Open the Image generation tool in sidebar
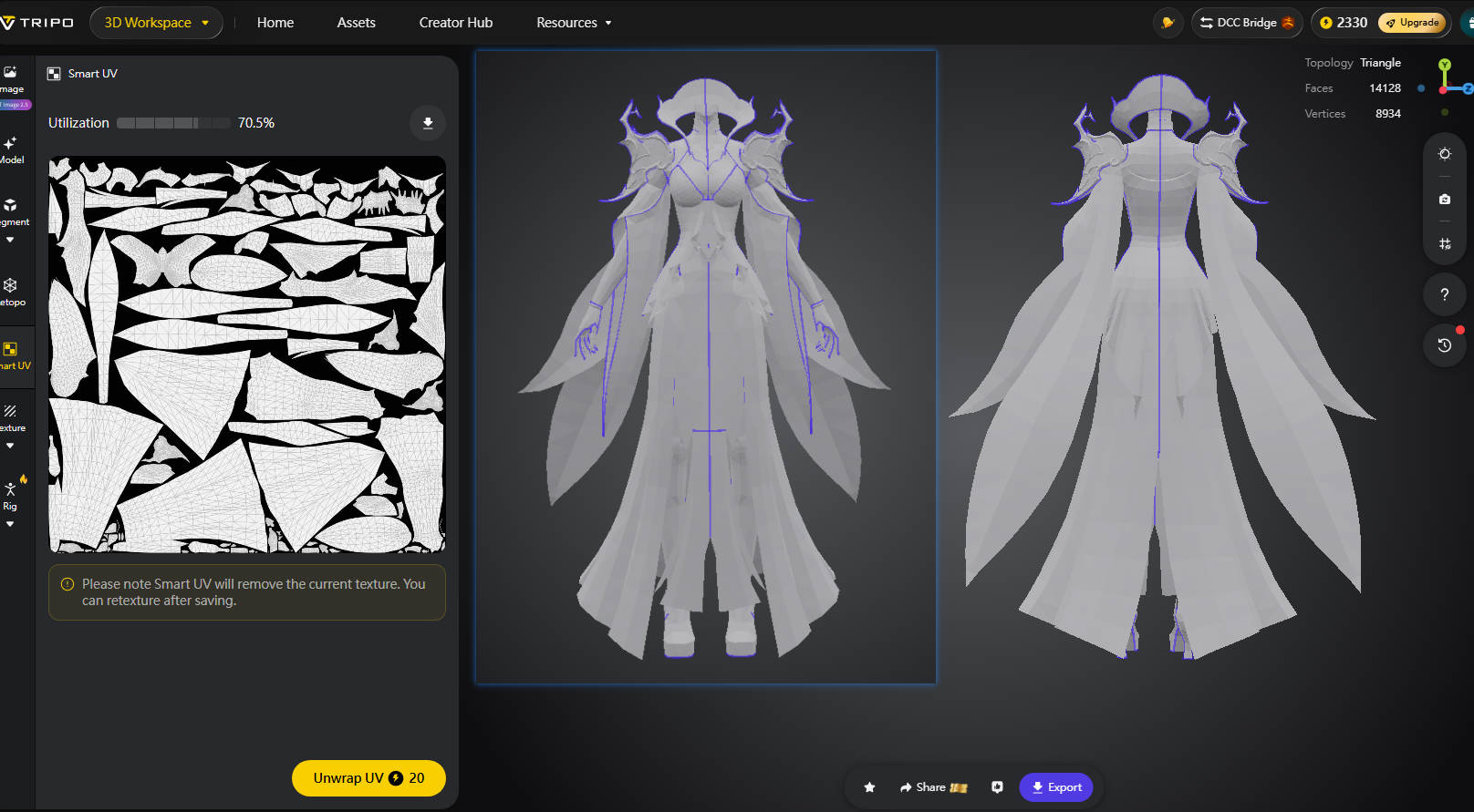 tap(11, 80)
